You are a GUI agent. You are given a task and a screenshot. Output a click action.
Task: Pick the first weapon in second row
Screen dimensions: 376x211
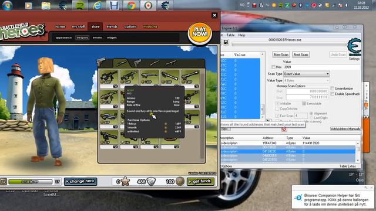109,97
